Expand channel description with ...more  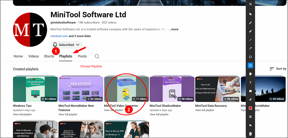(x=173, y=29)
